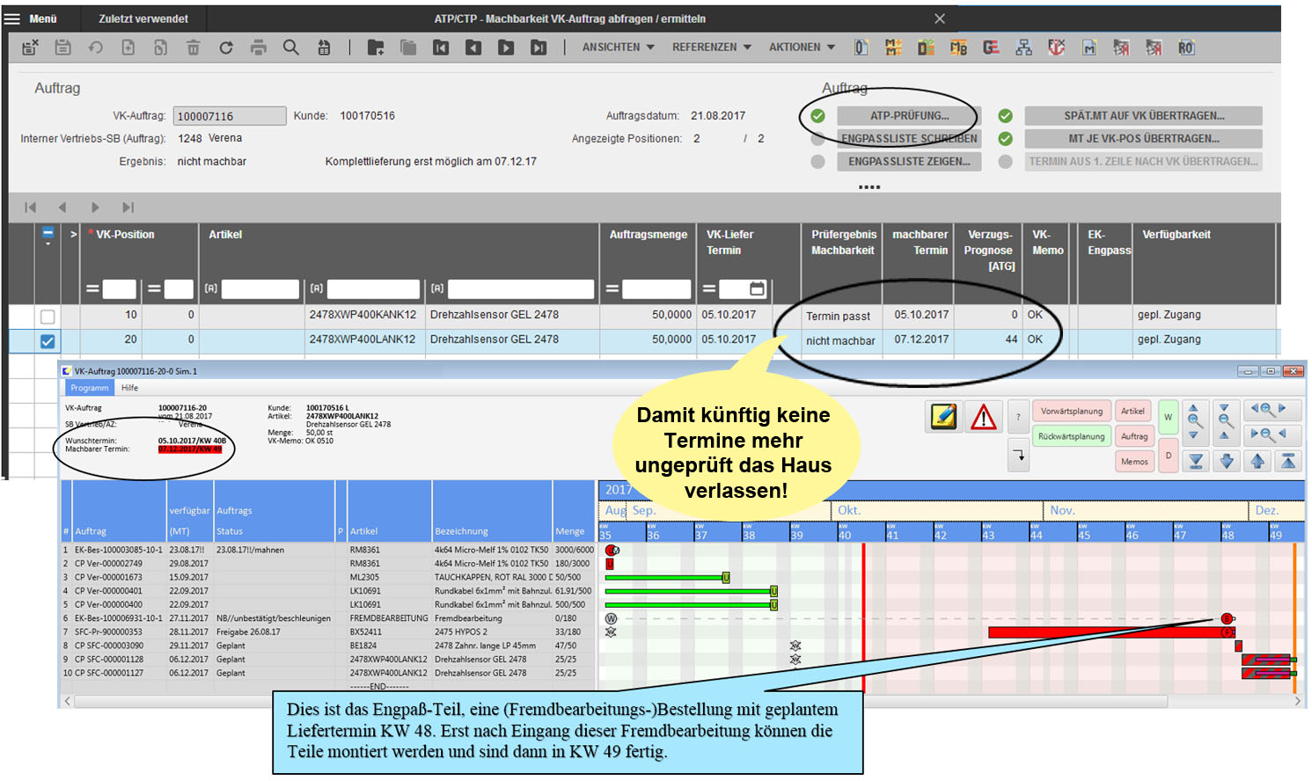Open the REFERENZEN dropdown menu

point(711,47)
